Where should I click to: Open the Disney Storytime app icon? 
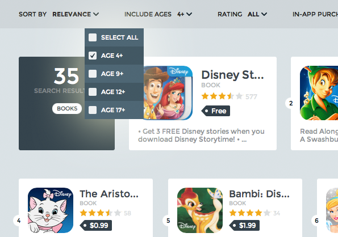[x=168, y=92]
